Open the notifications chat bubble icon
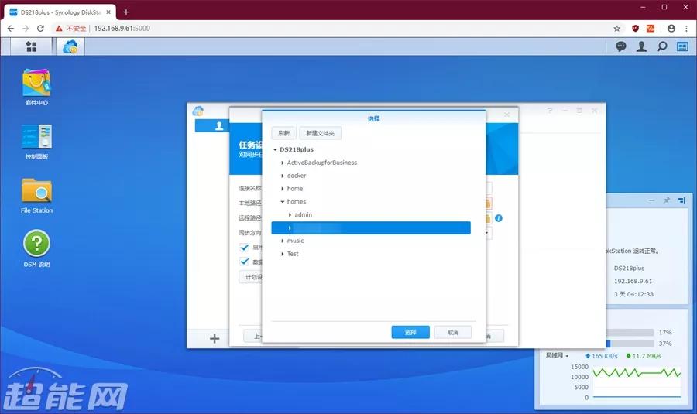 [x=621, y=46]
